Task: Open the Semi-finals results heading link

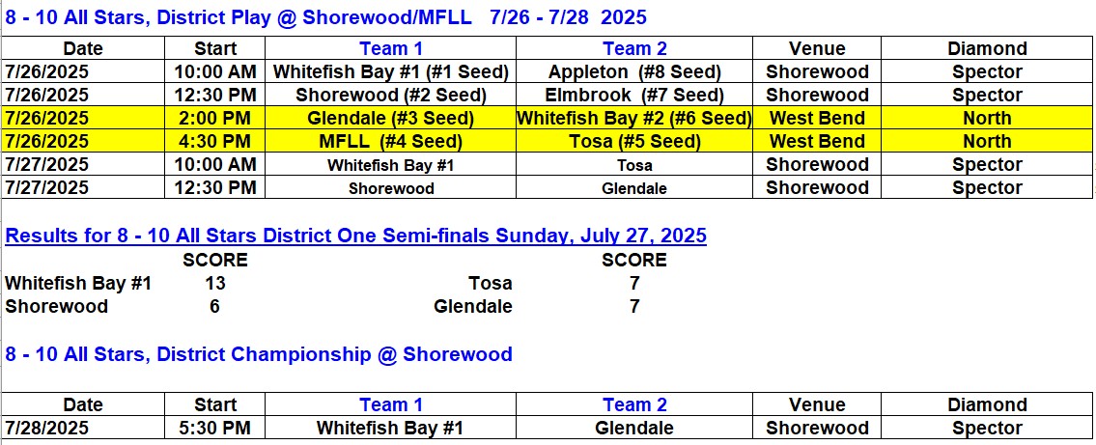Action: click(355, 236)
